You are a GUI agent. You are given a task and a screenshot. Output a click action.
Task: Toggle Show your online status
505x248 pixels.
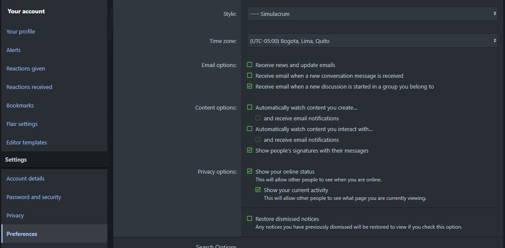[250, 171]
